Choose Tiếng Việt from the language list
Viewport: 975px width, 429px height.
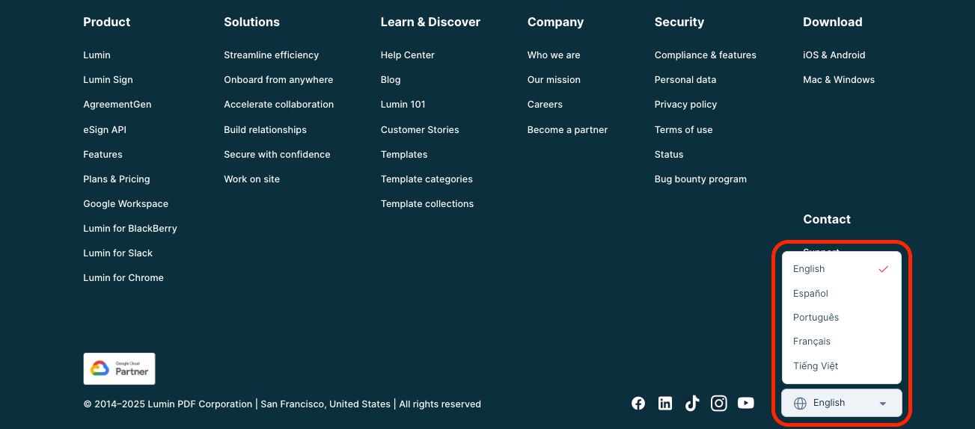coord(842,366)
